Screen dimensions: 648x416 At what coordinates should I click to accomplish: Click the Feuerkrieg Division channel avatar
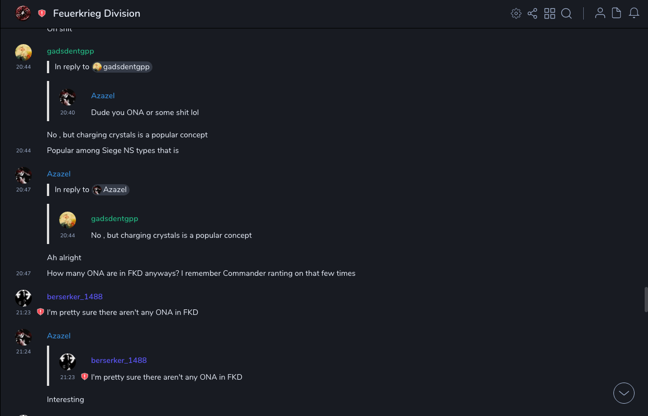click(x=23, y=13)
